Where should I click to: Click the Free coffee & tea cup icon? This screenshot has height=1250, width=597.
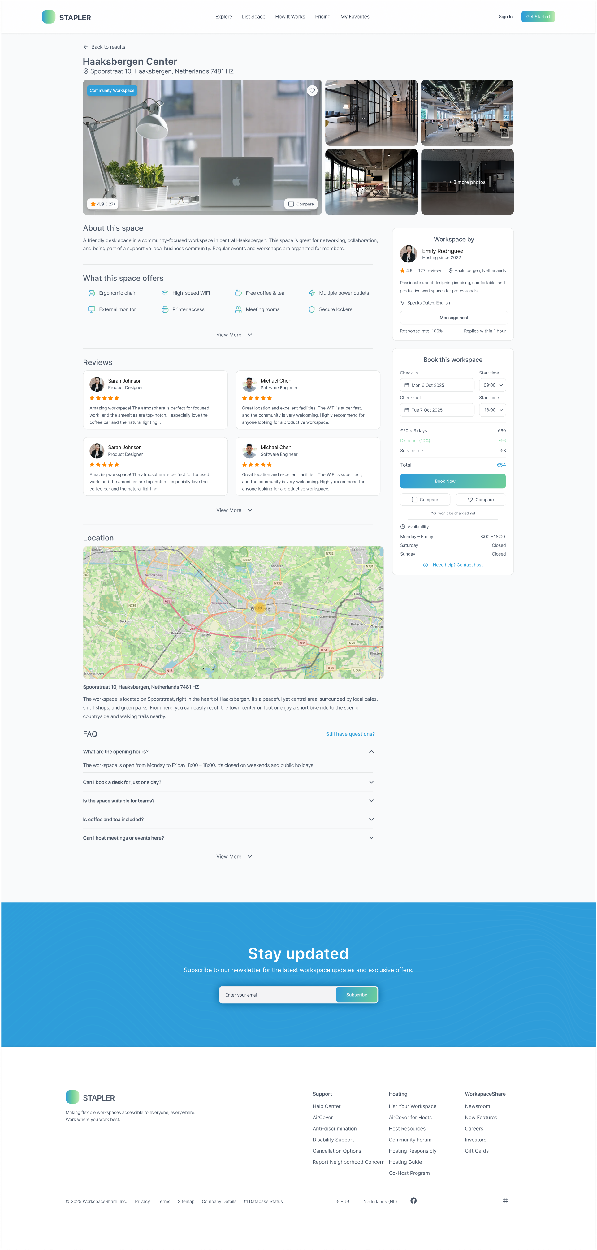[x=238, y=293]
